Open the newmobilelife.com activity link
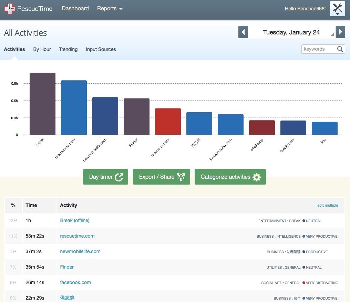Viewport: 350px width, 302px height. click(x=80, y=251)
